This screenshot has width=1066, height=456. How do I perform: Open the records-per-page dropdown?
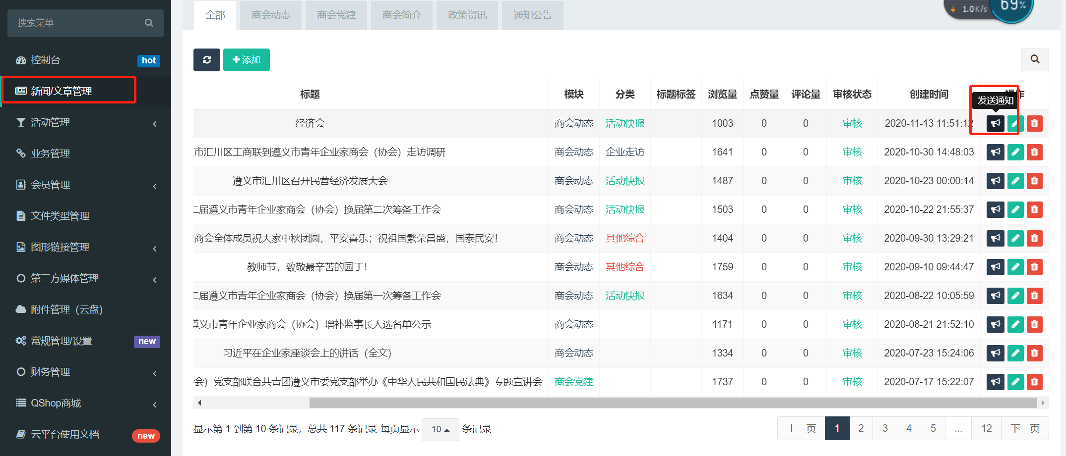pos(440,429)
